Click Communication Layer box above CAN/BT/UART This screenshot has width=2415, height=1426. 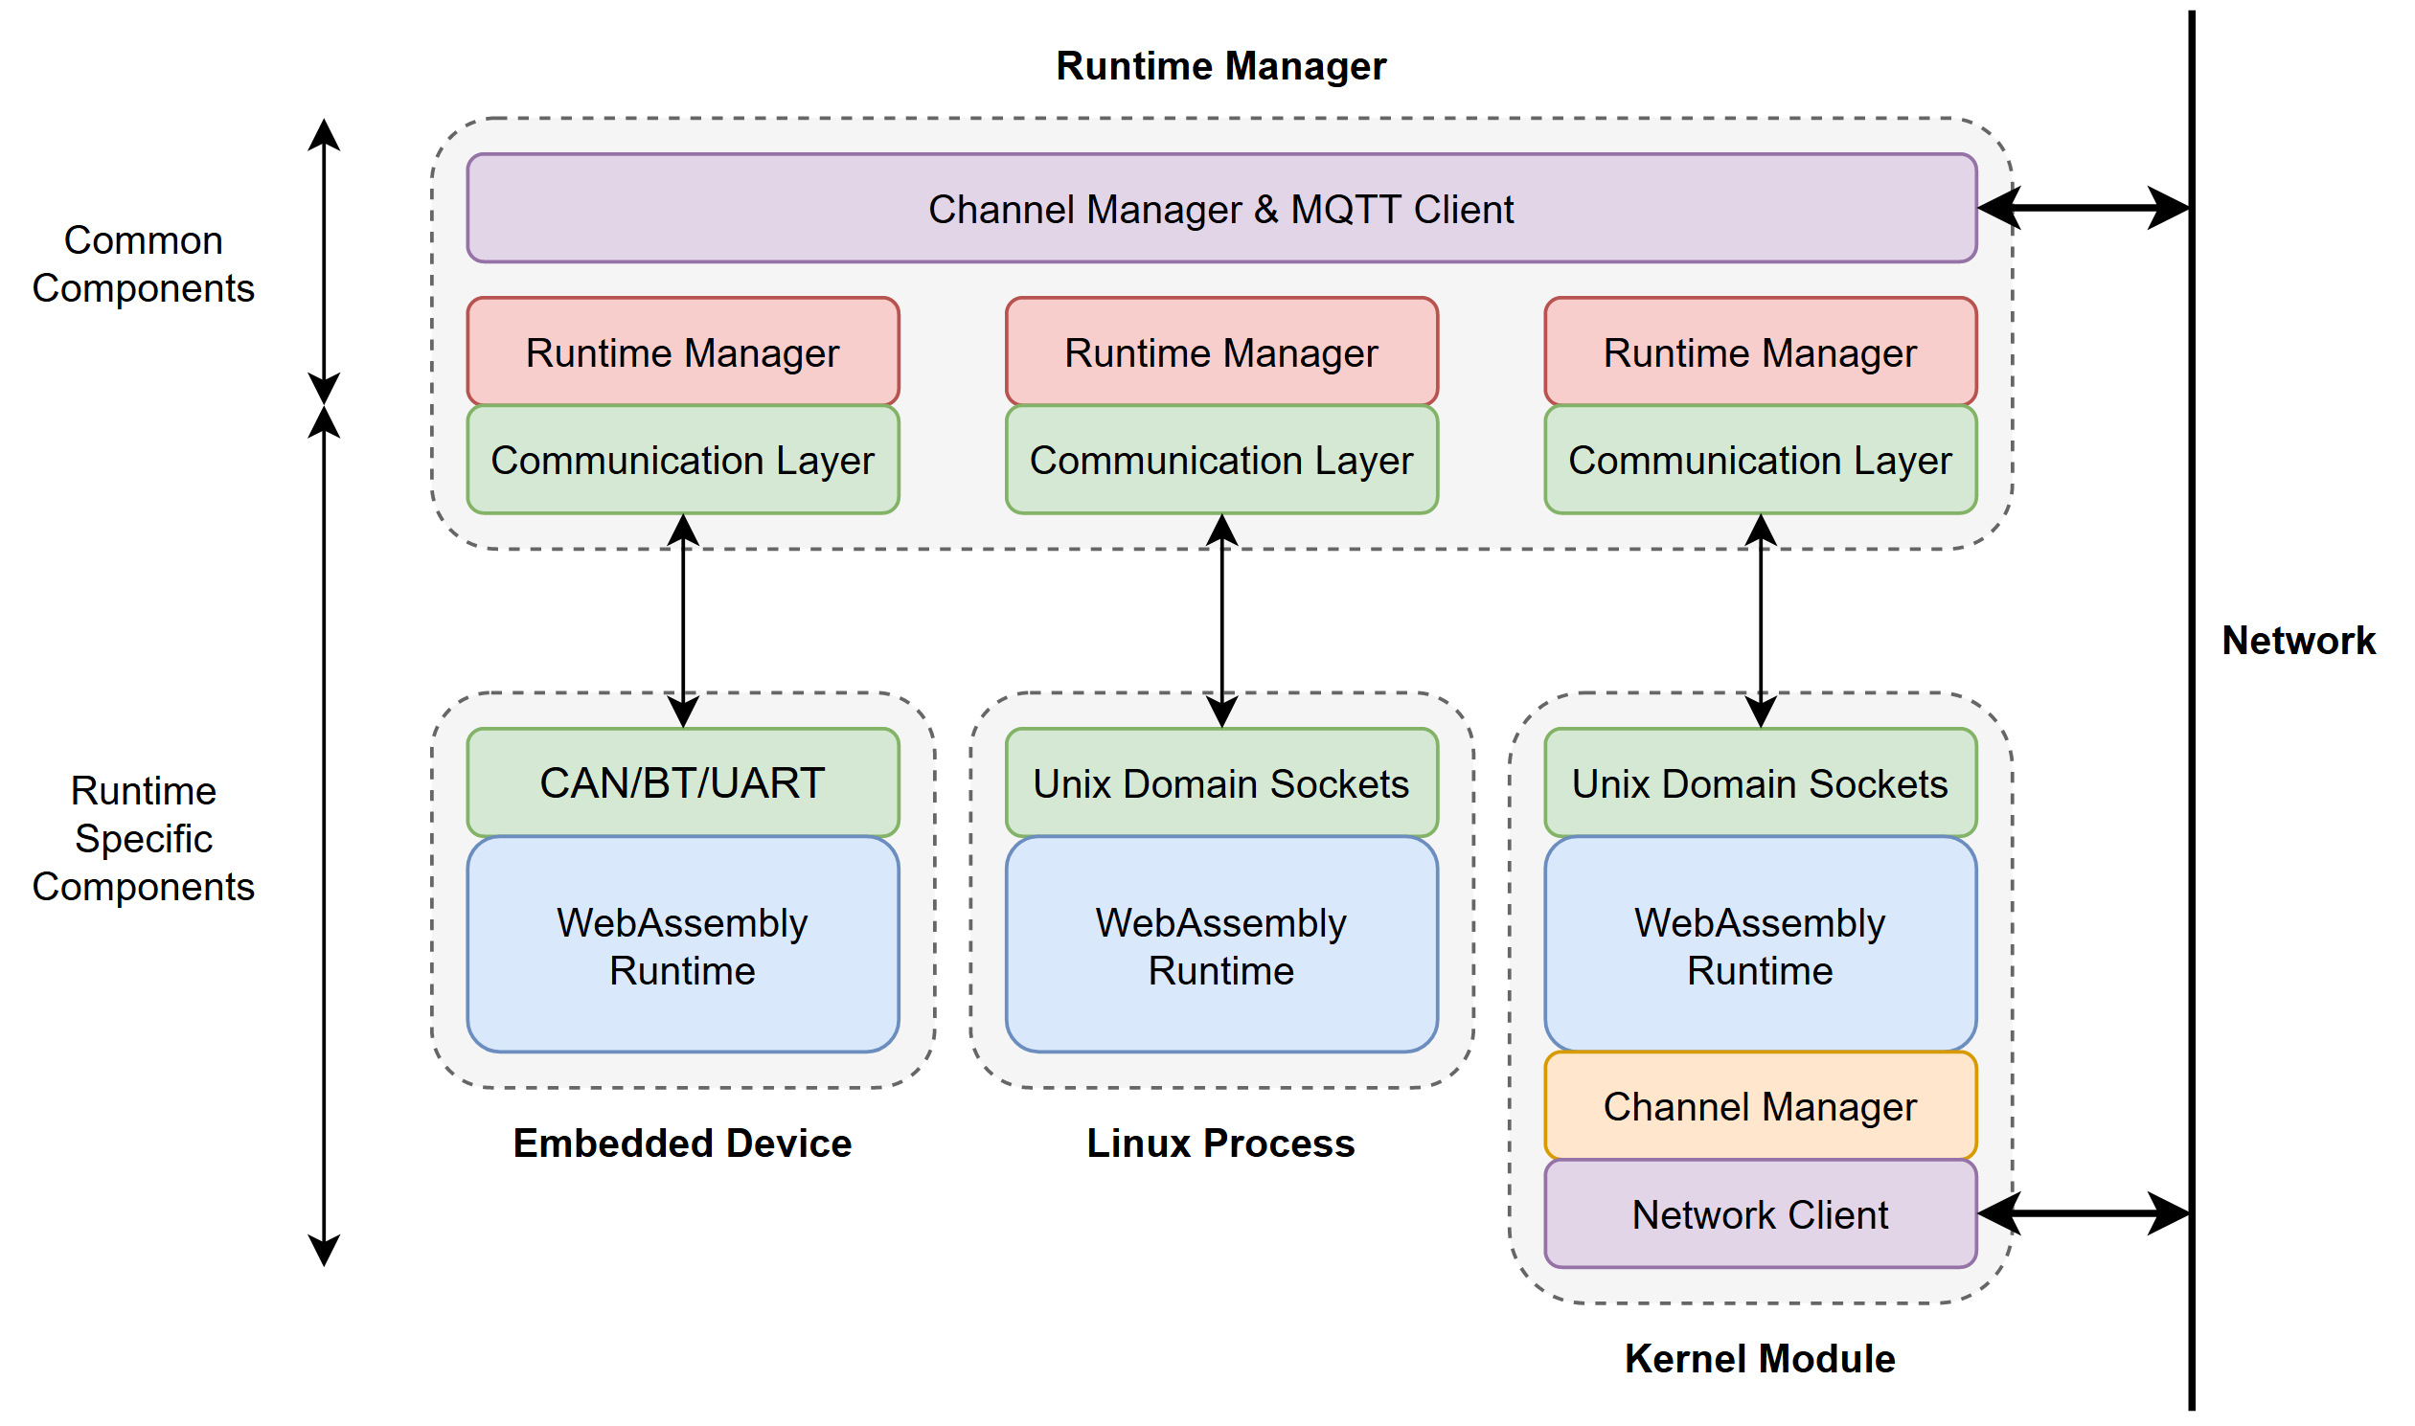682,460
